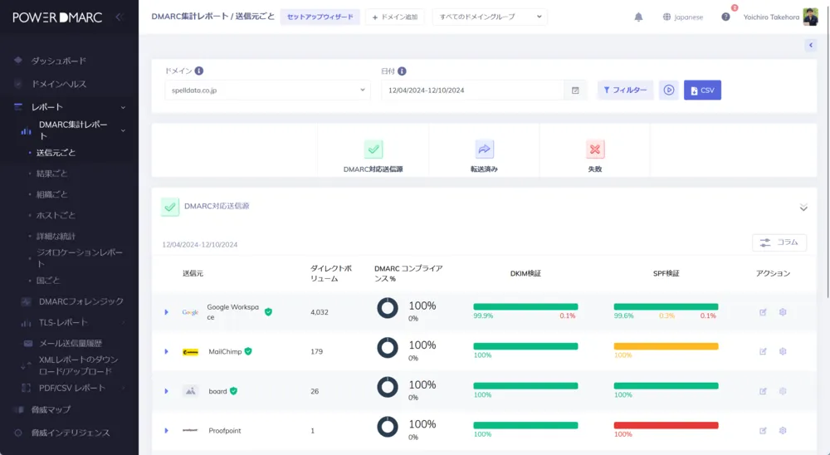Click the edit icon for Google Workspace row
This screenshot has width=830, height=455.
tap(763, 312)
